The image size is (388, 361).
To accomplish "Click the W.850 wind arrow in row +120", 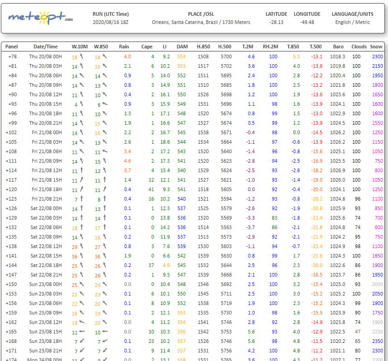I will point(105,189).
